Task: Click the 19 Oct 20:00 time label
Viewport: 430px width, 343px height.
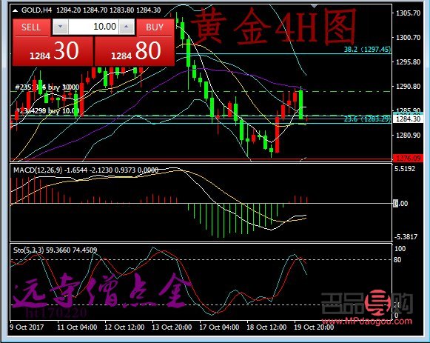Action: [x=314, y=327]
